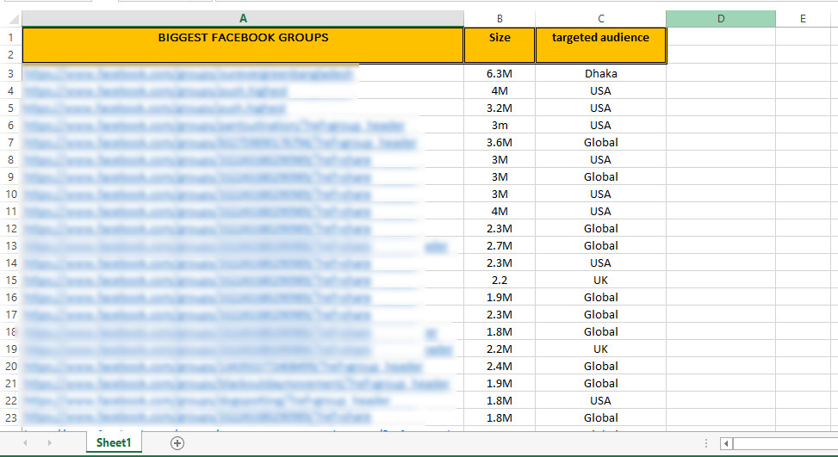Select the 6.3M size cell
Image resolution: width=838 pixels, height=457 pixels.
click(x=500, y=73)
